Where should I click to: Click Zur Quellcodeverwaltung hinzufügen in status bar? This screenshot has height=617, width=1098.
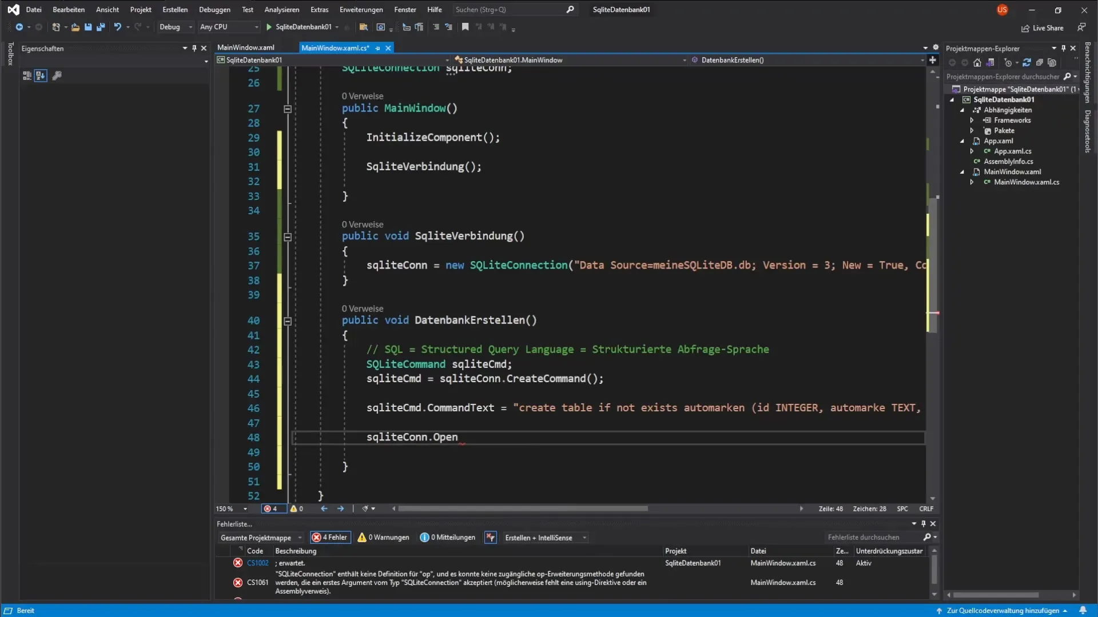(x=1002, y=611)
